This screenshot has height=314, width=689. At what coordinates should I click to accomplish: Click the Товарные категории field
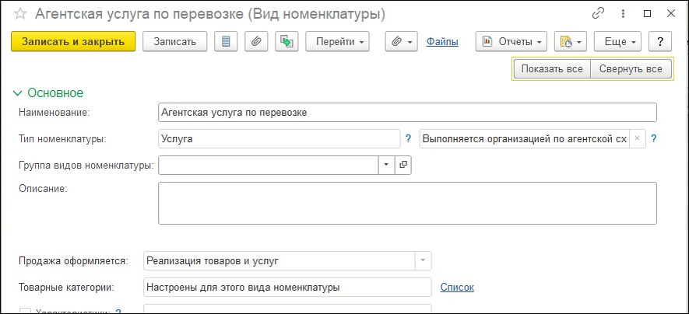click(x=287, y=288)
